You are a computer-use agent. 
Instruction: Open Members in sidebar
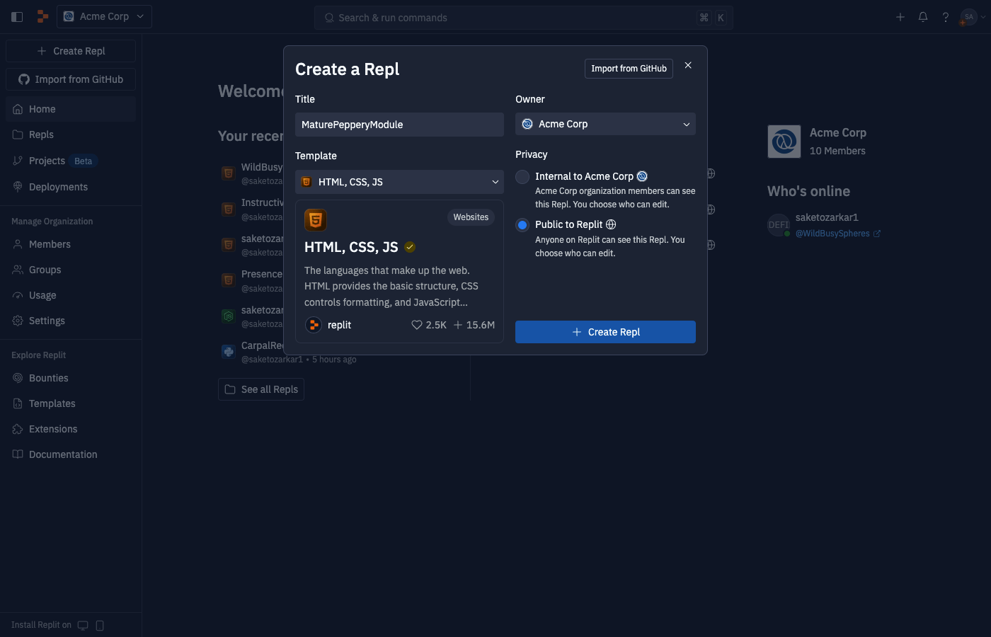71,244
